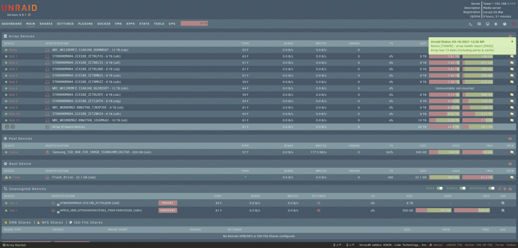Viewport: 518px width, 248px height.
Task: Open the Disk 6 device link
Action: [13, 88]
